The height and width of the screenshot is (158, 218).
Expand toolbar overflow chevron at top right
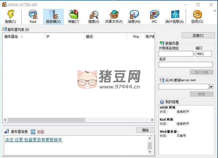point(215,11)
